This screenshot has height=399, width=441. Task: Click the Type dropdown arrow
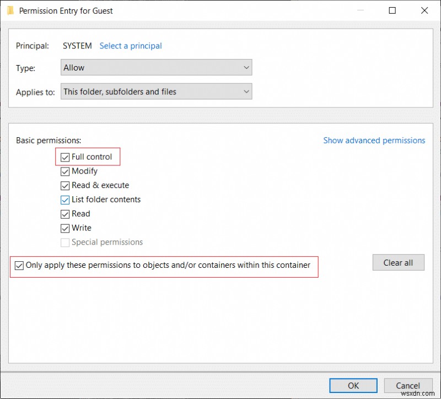pyautogui.click(x=247, y=67)
